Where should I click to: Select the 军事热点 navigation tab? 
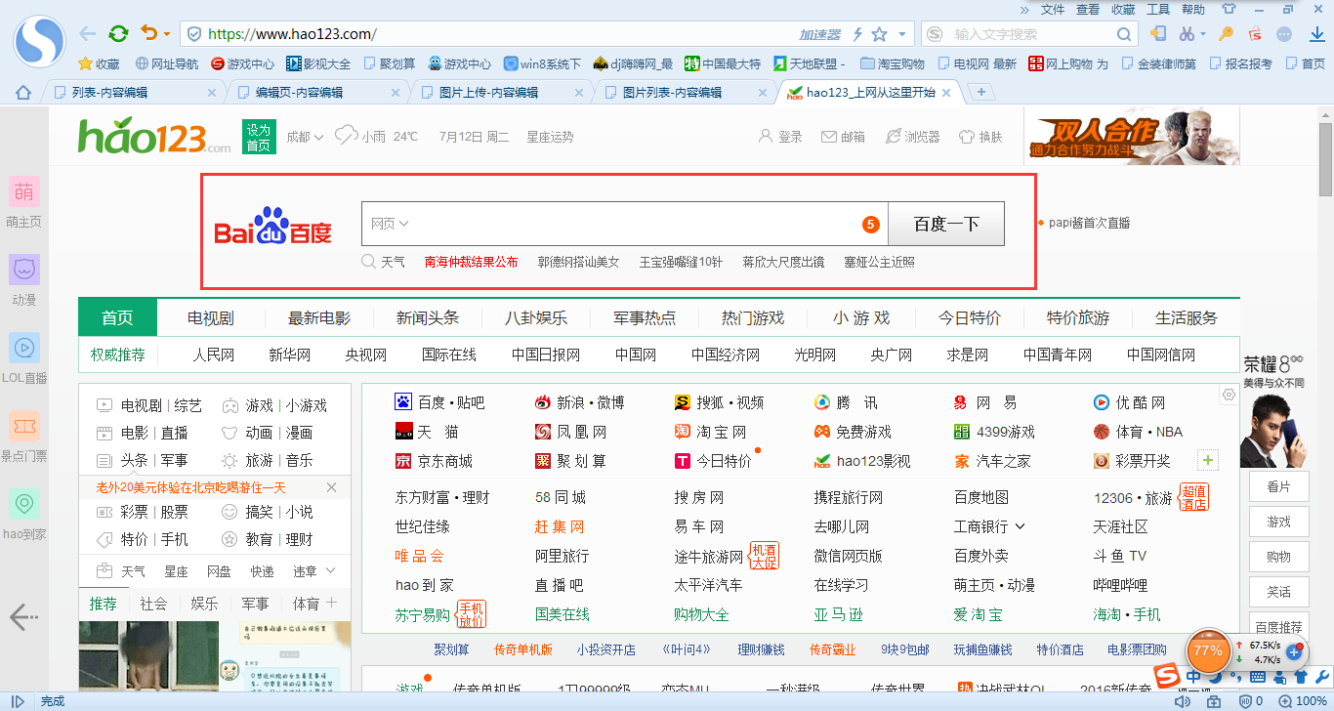coord(645,317)
